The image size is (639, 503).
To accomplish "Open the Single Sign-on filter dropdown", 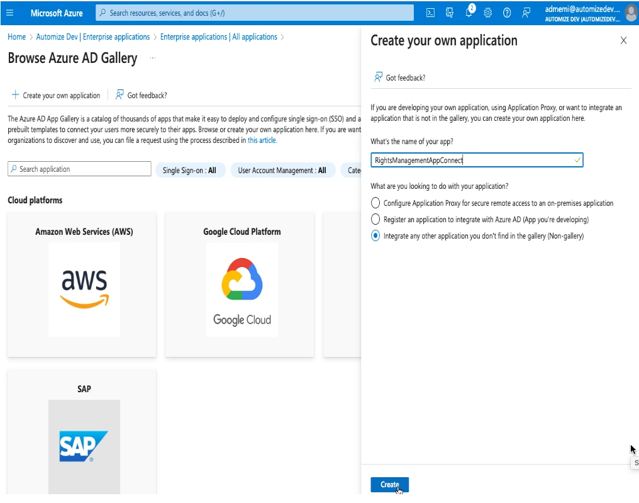I will [x=189, y=170].
